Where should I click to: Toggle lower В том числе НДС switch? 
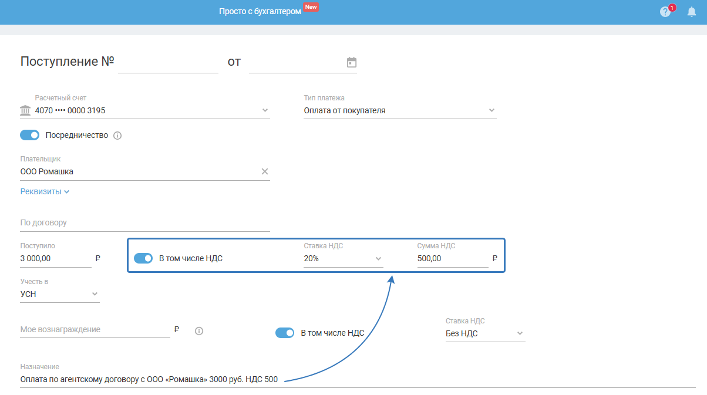285,333
